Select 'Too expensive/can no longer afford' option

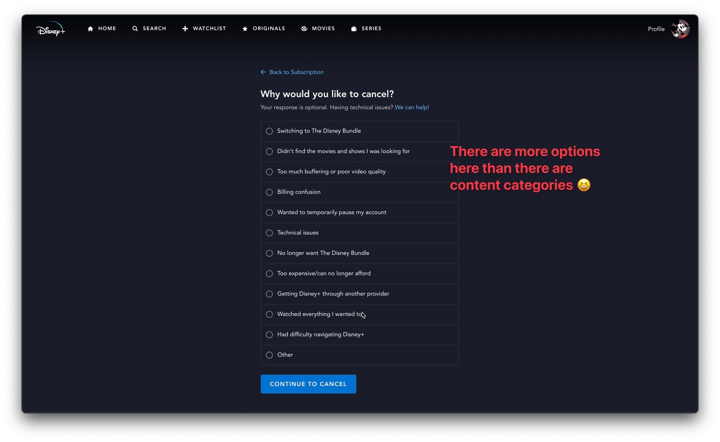point(269,274)
